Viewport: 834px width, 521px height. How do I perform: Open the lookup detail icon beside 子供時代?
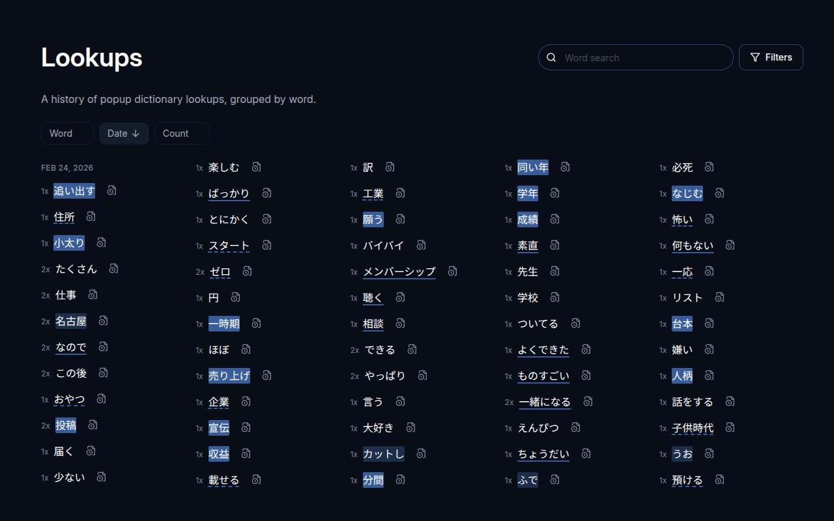730,427
